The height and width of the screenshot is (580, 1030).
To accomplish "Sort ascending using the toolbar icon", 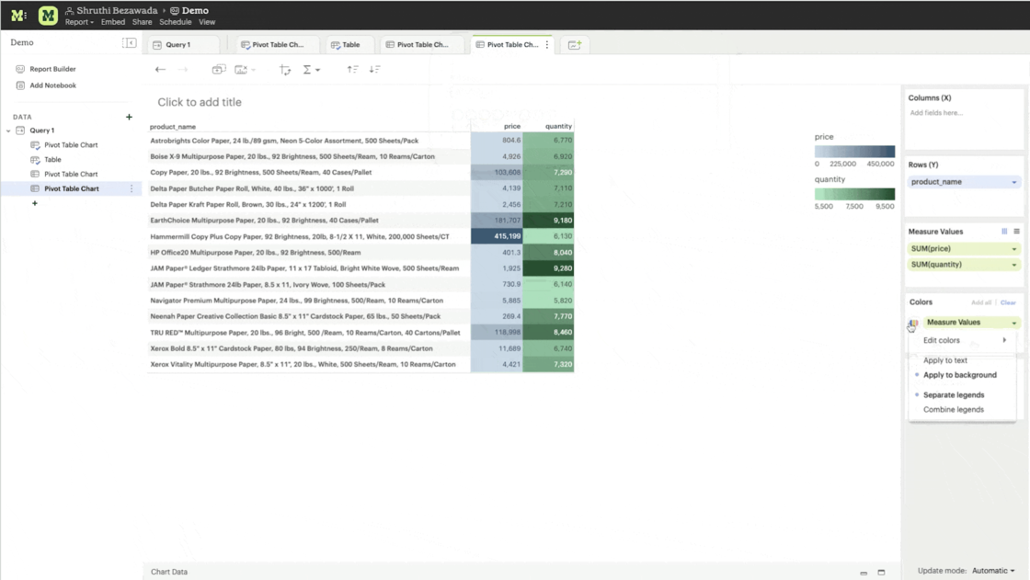I will click(353, 69).
